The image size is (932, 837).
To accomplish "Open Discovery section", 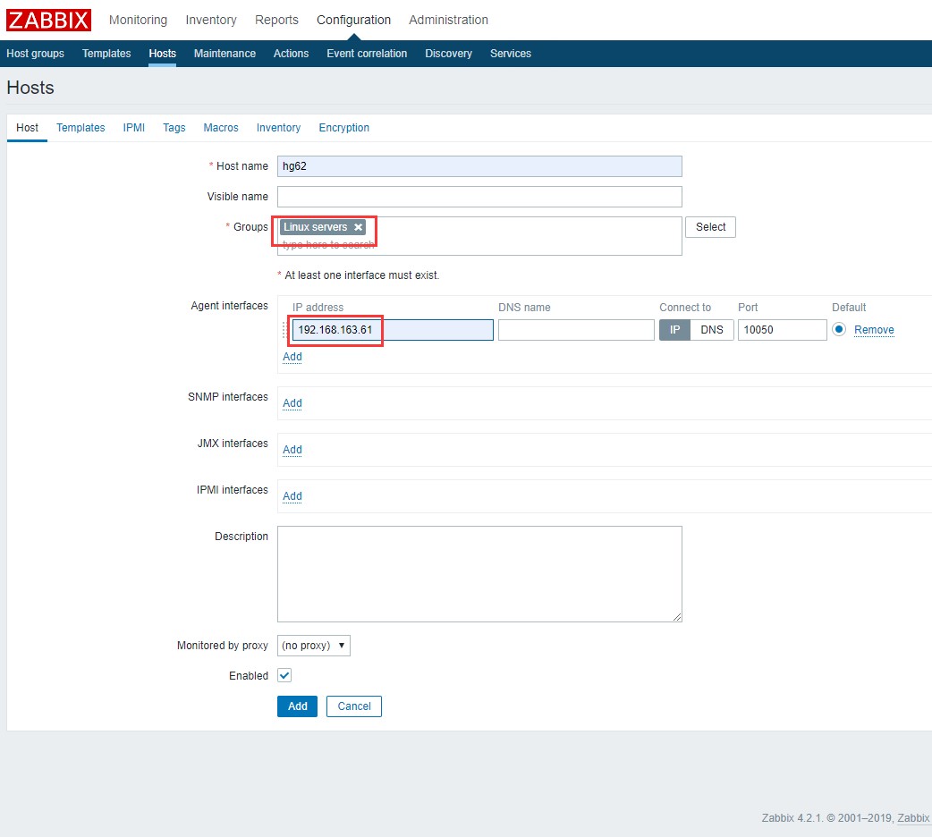I will [448, 54].
